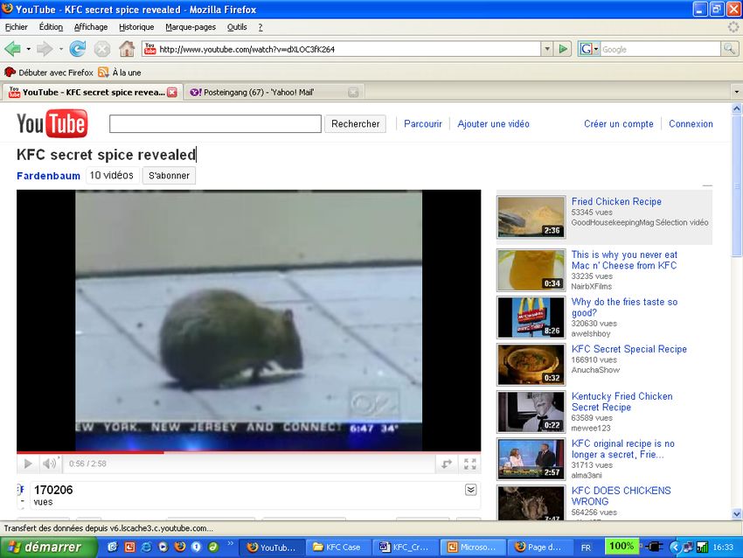Open the address bar URL history dropdown
Image resolution: width=743 pixels, height=558 pixels.
pyautogui.click(x=547, y=49)
